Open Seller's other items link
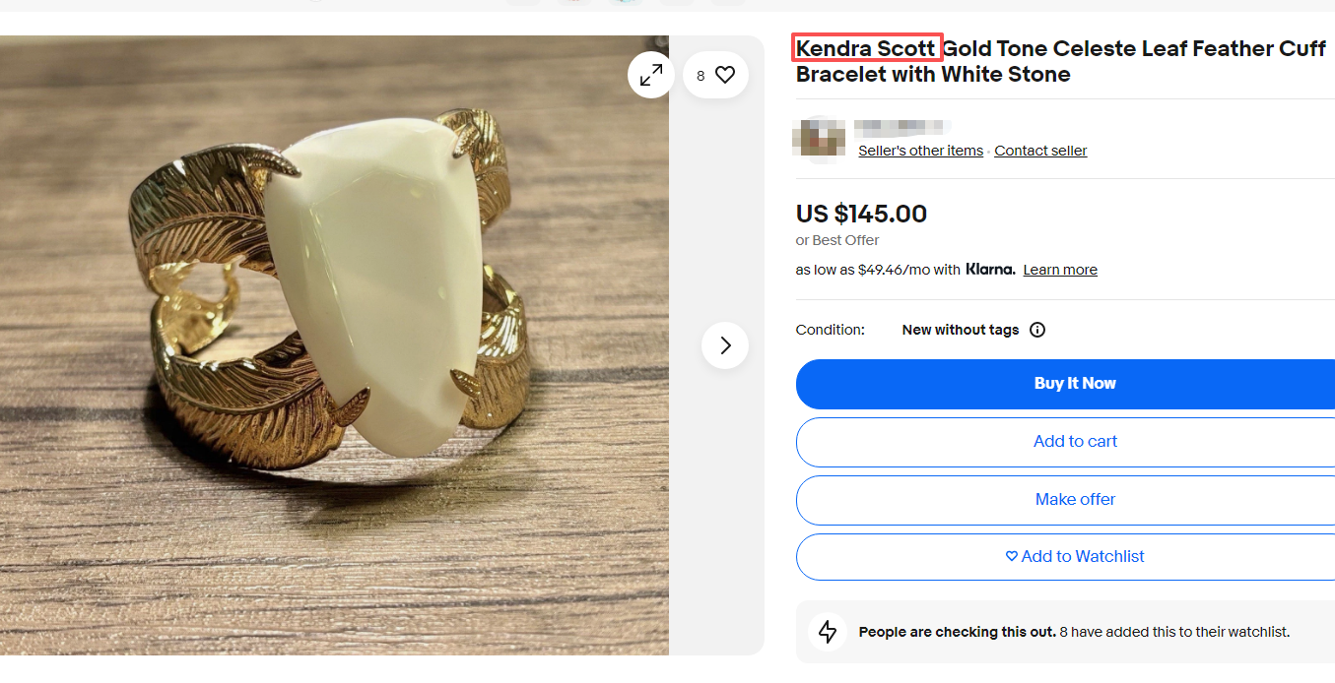 tap(920, 151)
